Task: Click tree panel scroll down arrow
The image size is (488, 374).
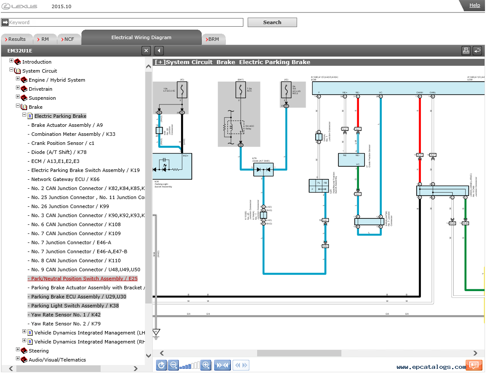Action: [148, 356]
